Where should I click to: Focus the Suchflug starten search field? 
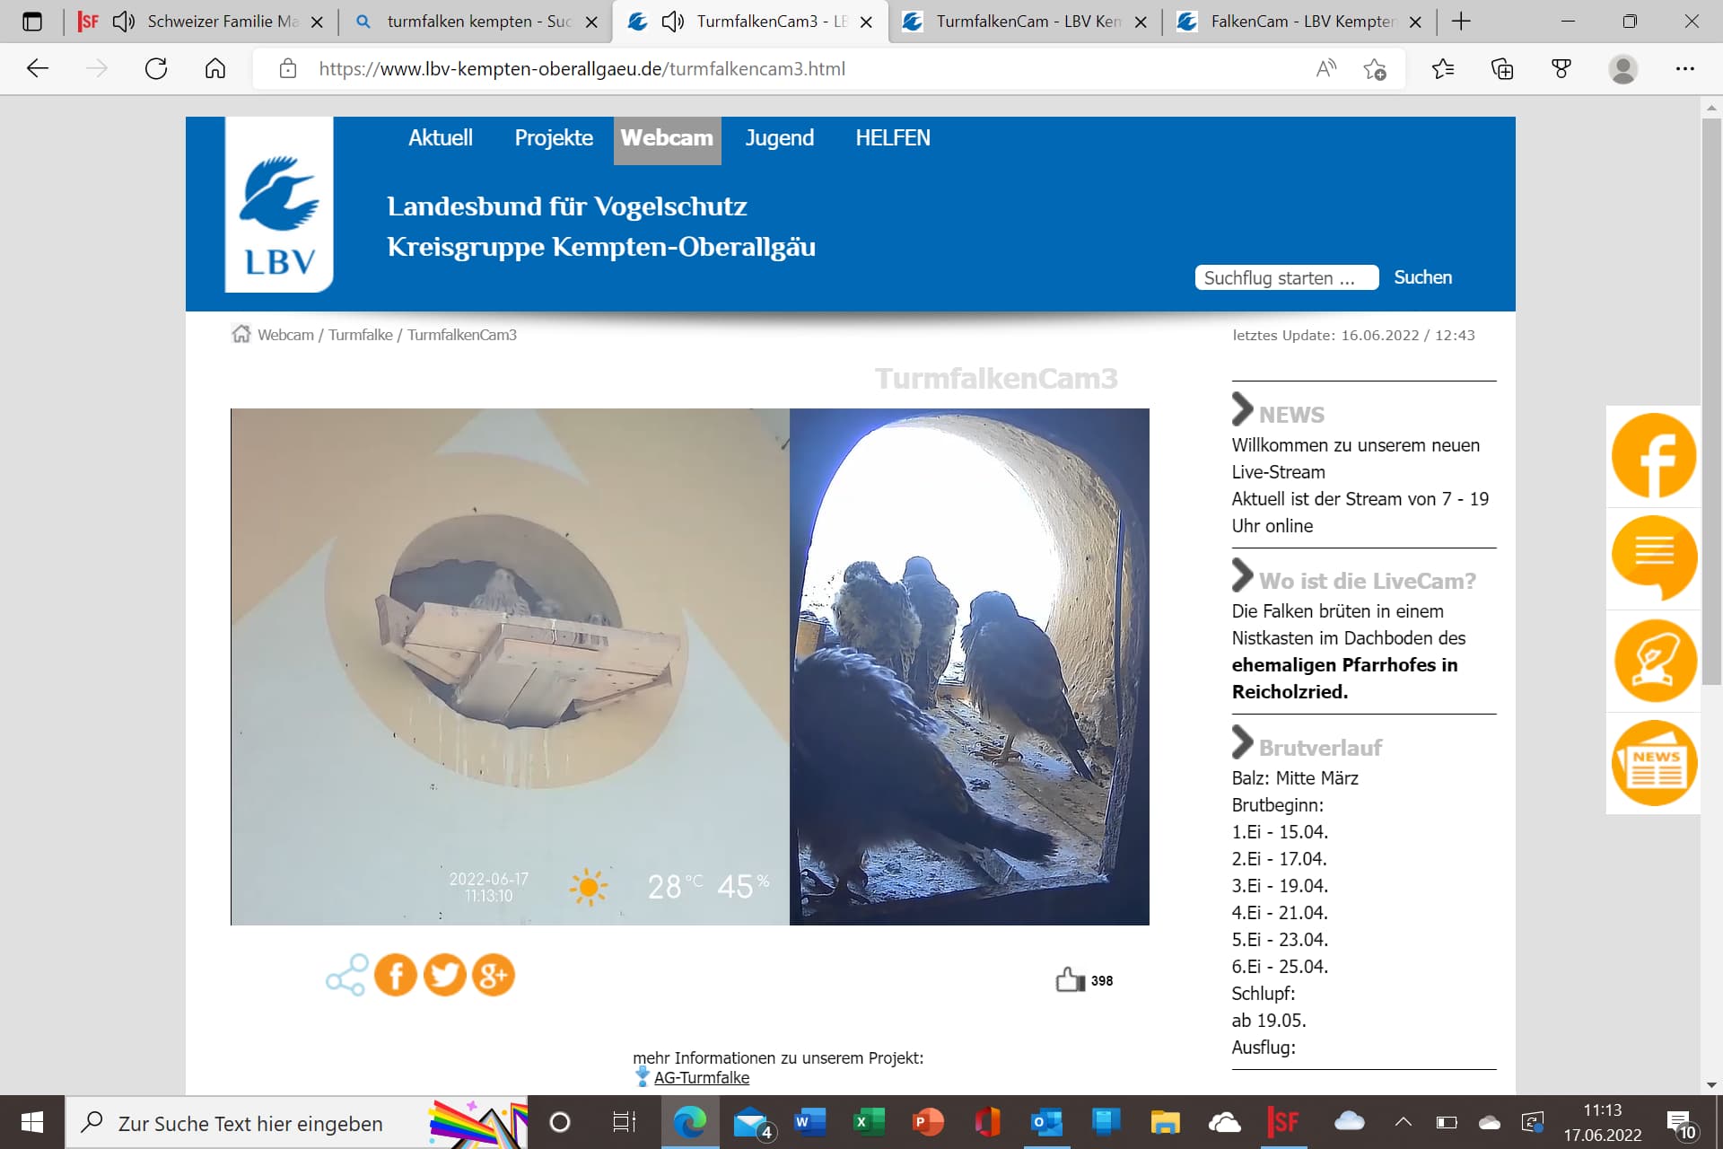pyautogui.click(x=1287, y=277)
